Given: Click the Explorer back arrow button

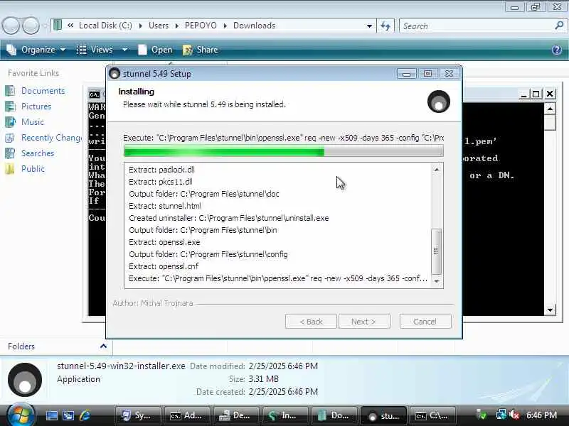Looking at the screenshot, I should pyautogui.click(x=11, y=26).
